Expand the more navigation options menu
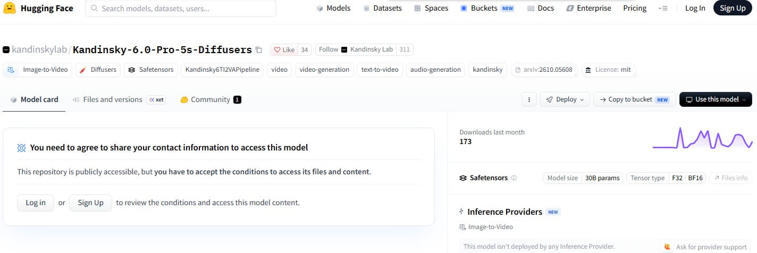Image resolution: width=757 pixels, height=253 pixels. click(663, 8)
